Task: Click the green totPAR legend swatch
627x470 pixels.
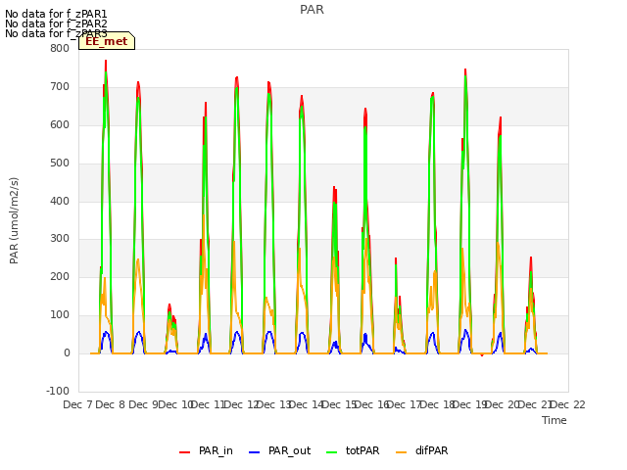Action: [332, 452]
